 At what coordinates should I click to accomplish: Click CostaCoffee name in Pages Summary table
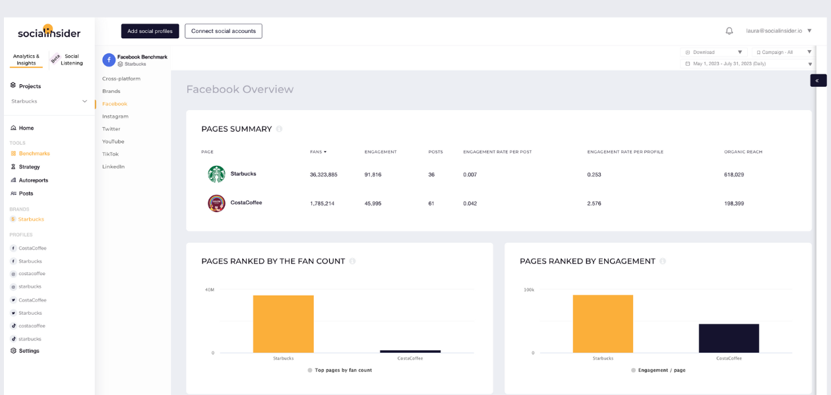point(246,203)
